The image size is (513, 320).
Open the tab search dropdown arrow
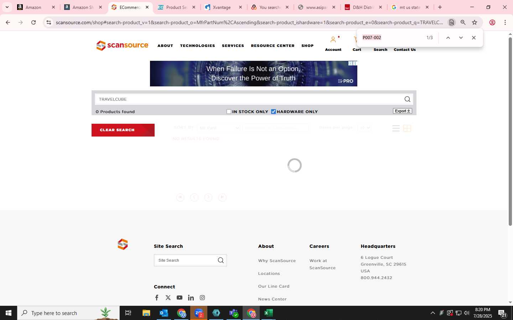pyautogui.click(x=7, y=7)
